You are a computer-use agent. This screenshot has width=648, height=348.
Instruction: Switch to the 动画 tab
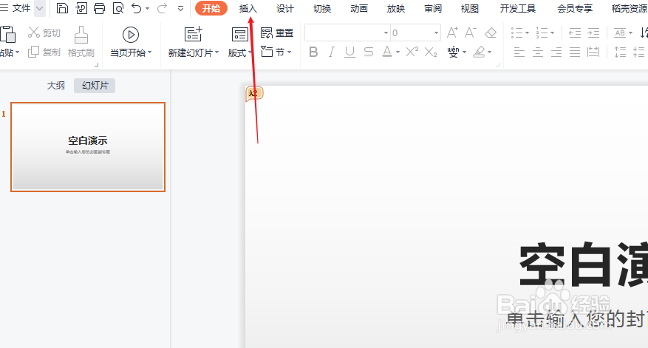358,8
